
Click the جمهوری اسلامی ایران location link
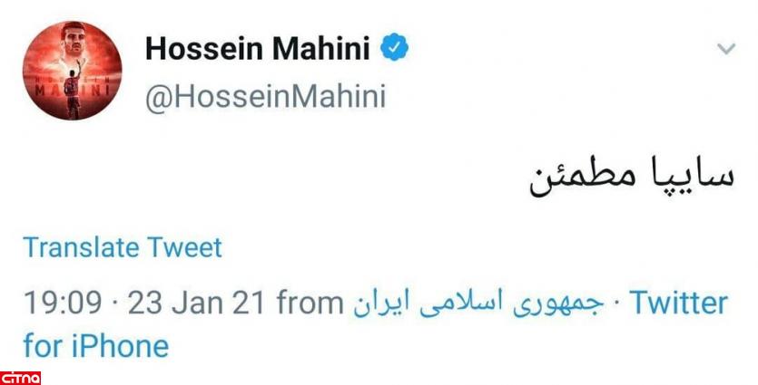(x=477, y=302)
